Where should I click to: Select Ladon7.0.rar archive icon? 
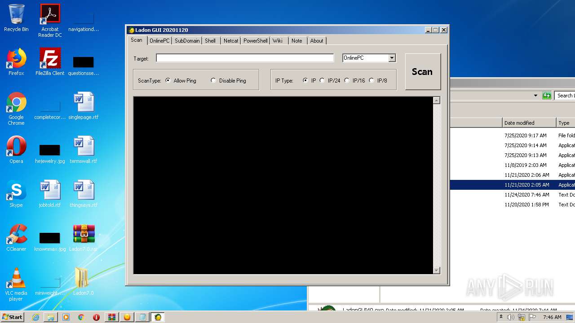click(84, 238)
